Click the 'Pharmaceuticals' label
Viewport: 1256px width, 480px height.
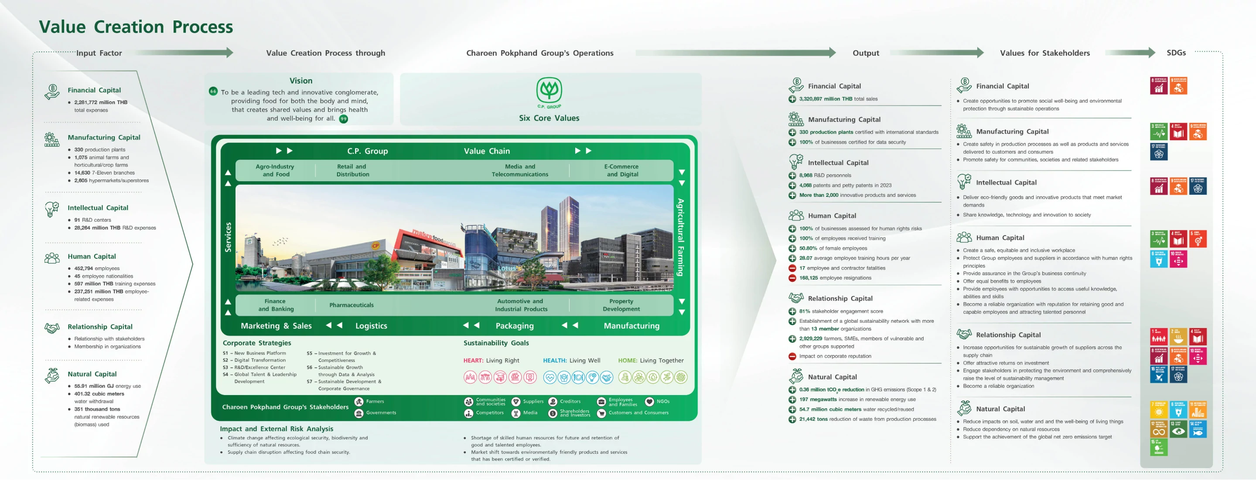(x=352, y=305)
